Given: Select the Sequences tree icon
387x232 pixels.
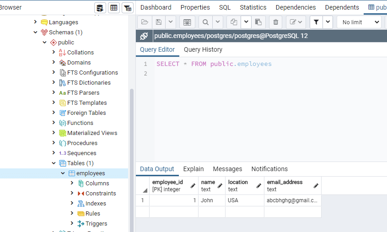Looking at the screenshot, I should (x=63, y=153).
